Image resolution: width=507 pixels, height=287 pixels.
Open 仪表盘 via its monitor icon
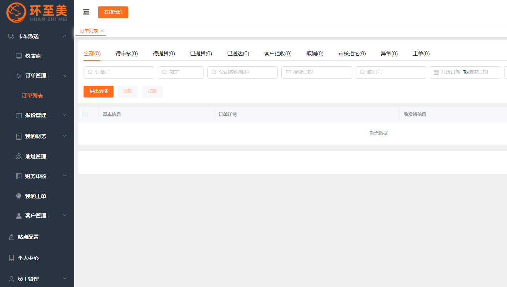(x=19, y=56)
